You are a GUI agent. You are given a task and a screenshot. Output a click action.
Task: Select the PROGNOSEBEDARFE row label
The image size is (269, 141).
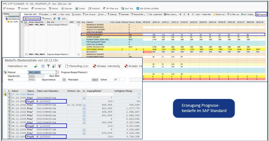click(x=95, y=34)
